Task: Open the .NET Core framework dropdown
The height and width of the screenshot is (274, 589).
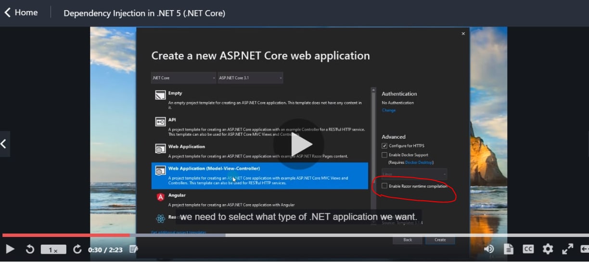Action: [183, 78]
